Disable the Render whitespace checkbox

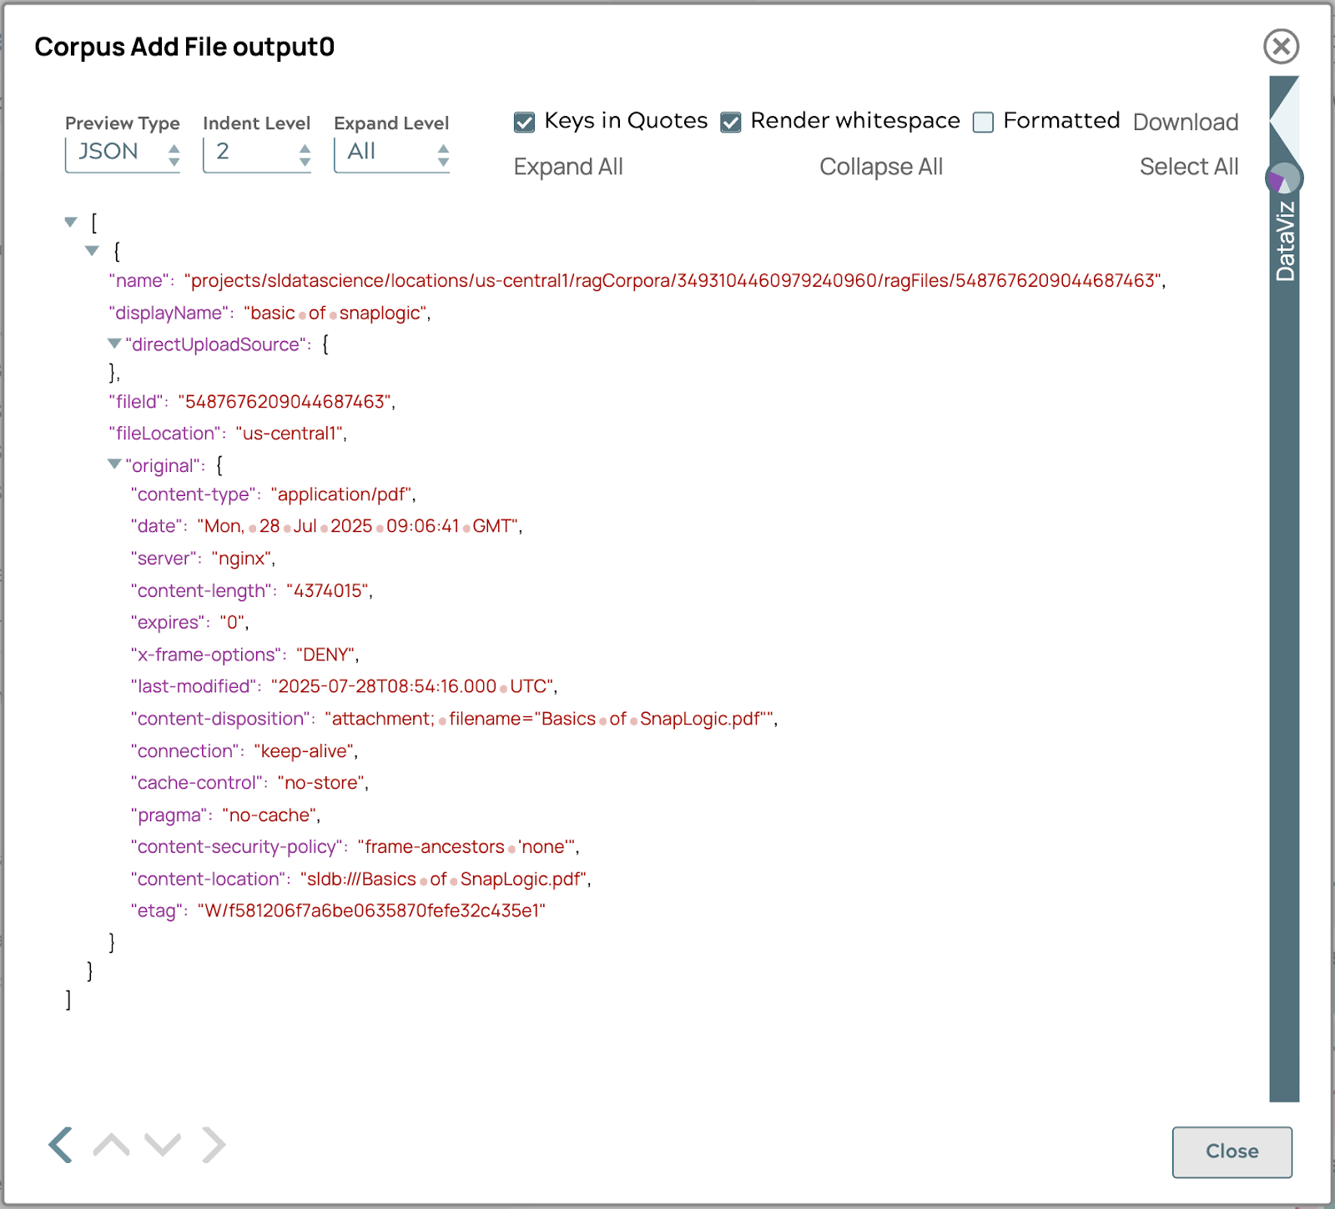tap(731, 123)
